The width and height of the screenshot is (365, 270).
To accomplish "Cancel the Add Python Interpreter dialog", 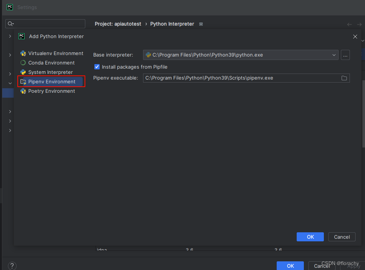I will coord(342,237).
